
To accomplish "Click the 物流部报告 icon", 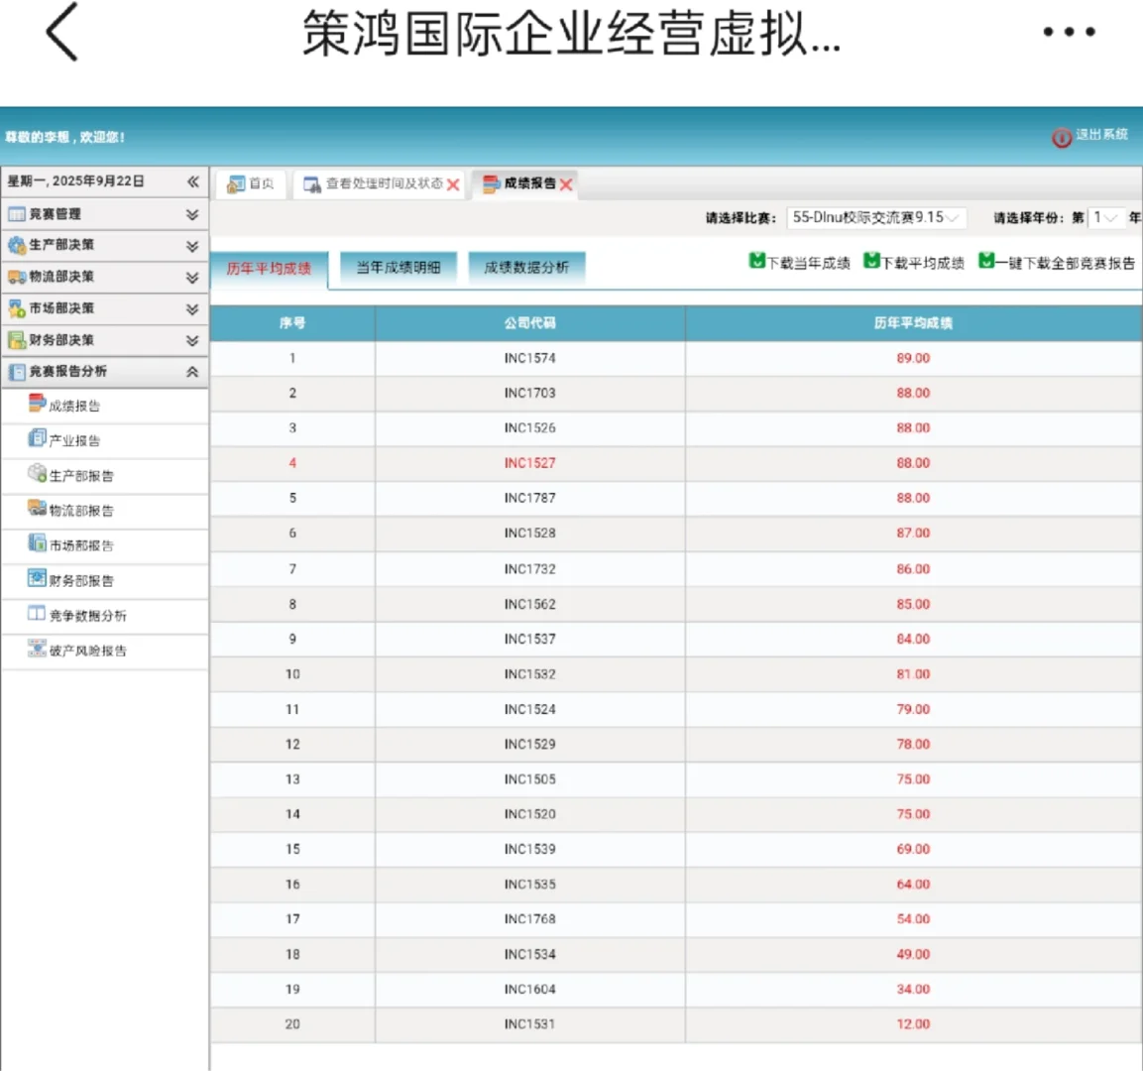I will click(37, 508).
